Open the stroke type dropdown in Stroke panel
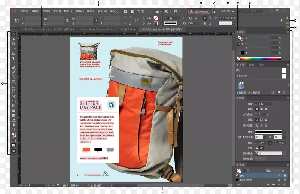300x194 pixels. click(x=284, y=132)
